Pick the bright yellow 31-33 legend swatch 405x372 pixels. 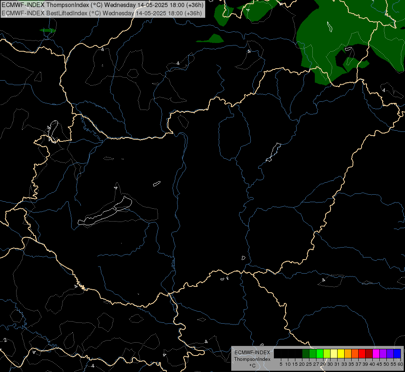click(341, 353)
